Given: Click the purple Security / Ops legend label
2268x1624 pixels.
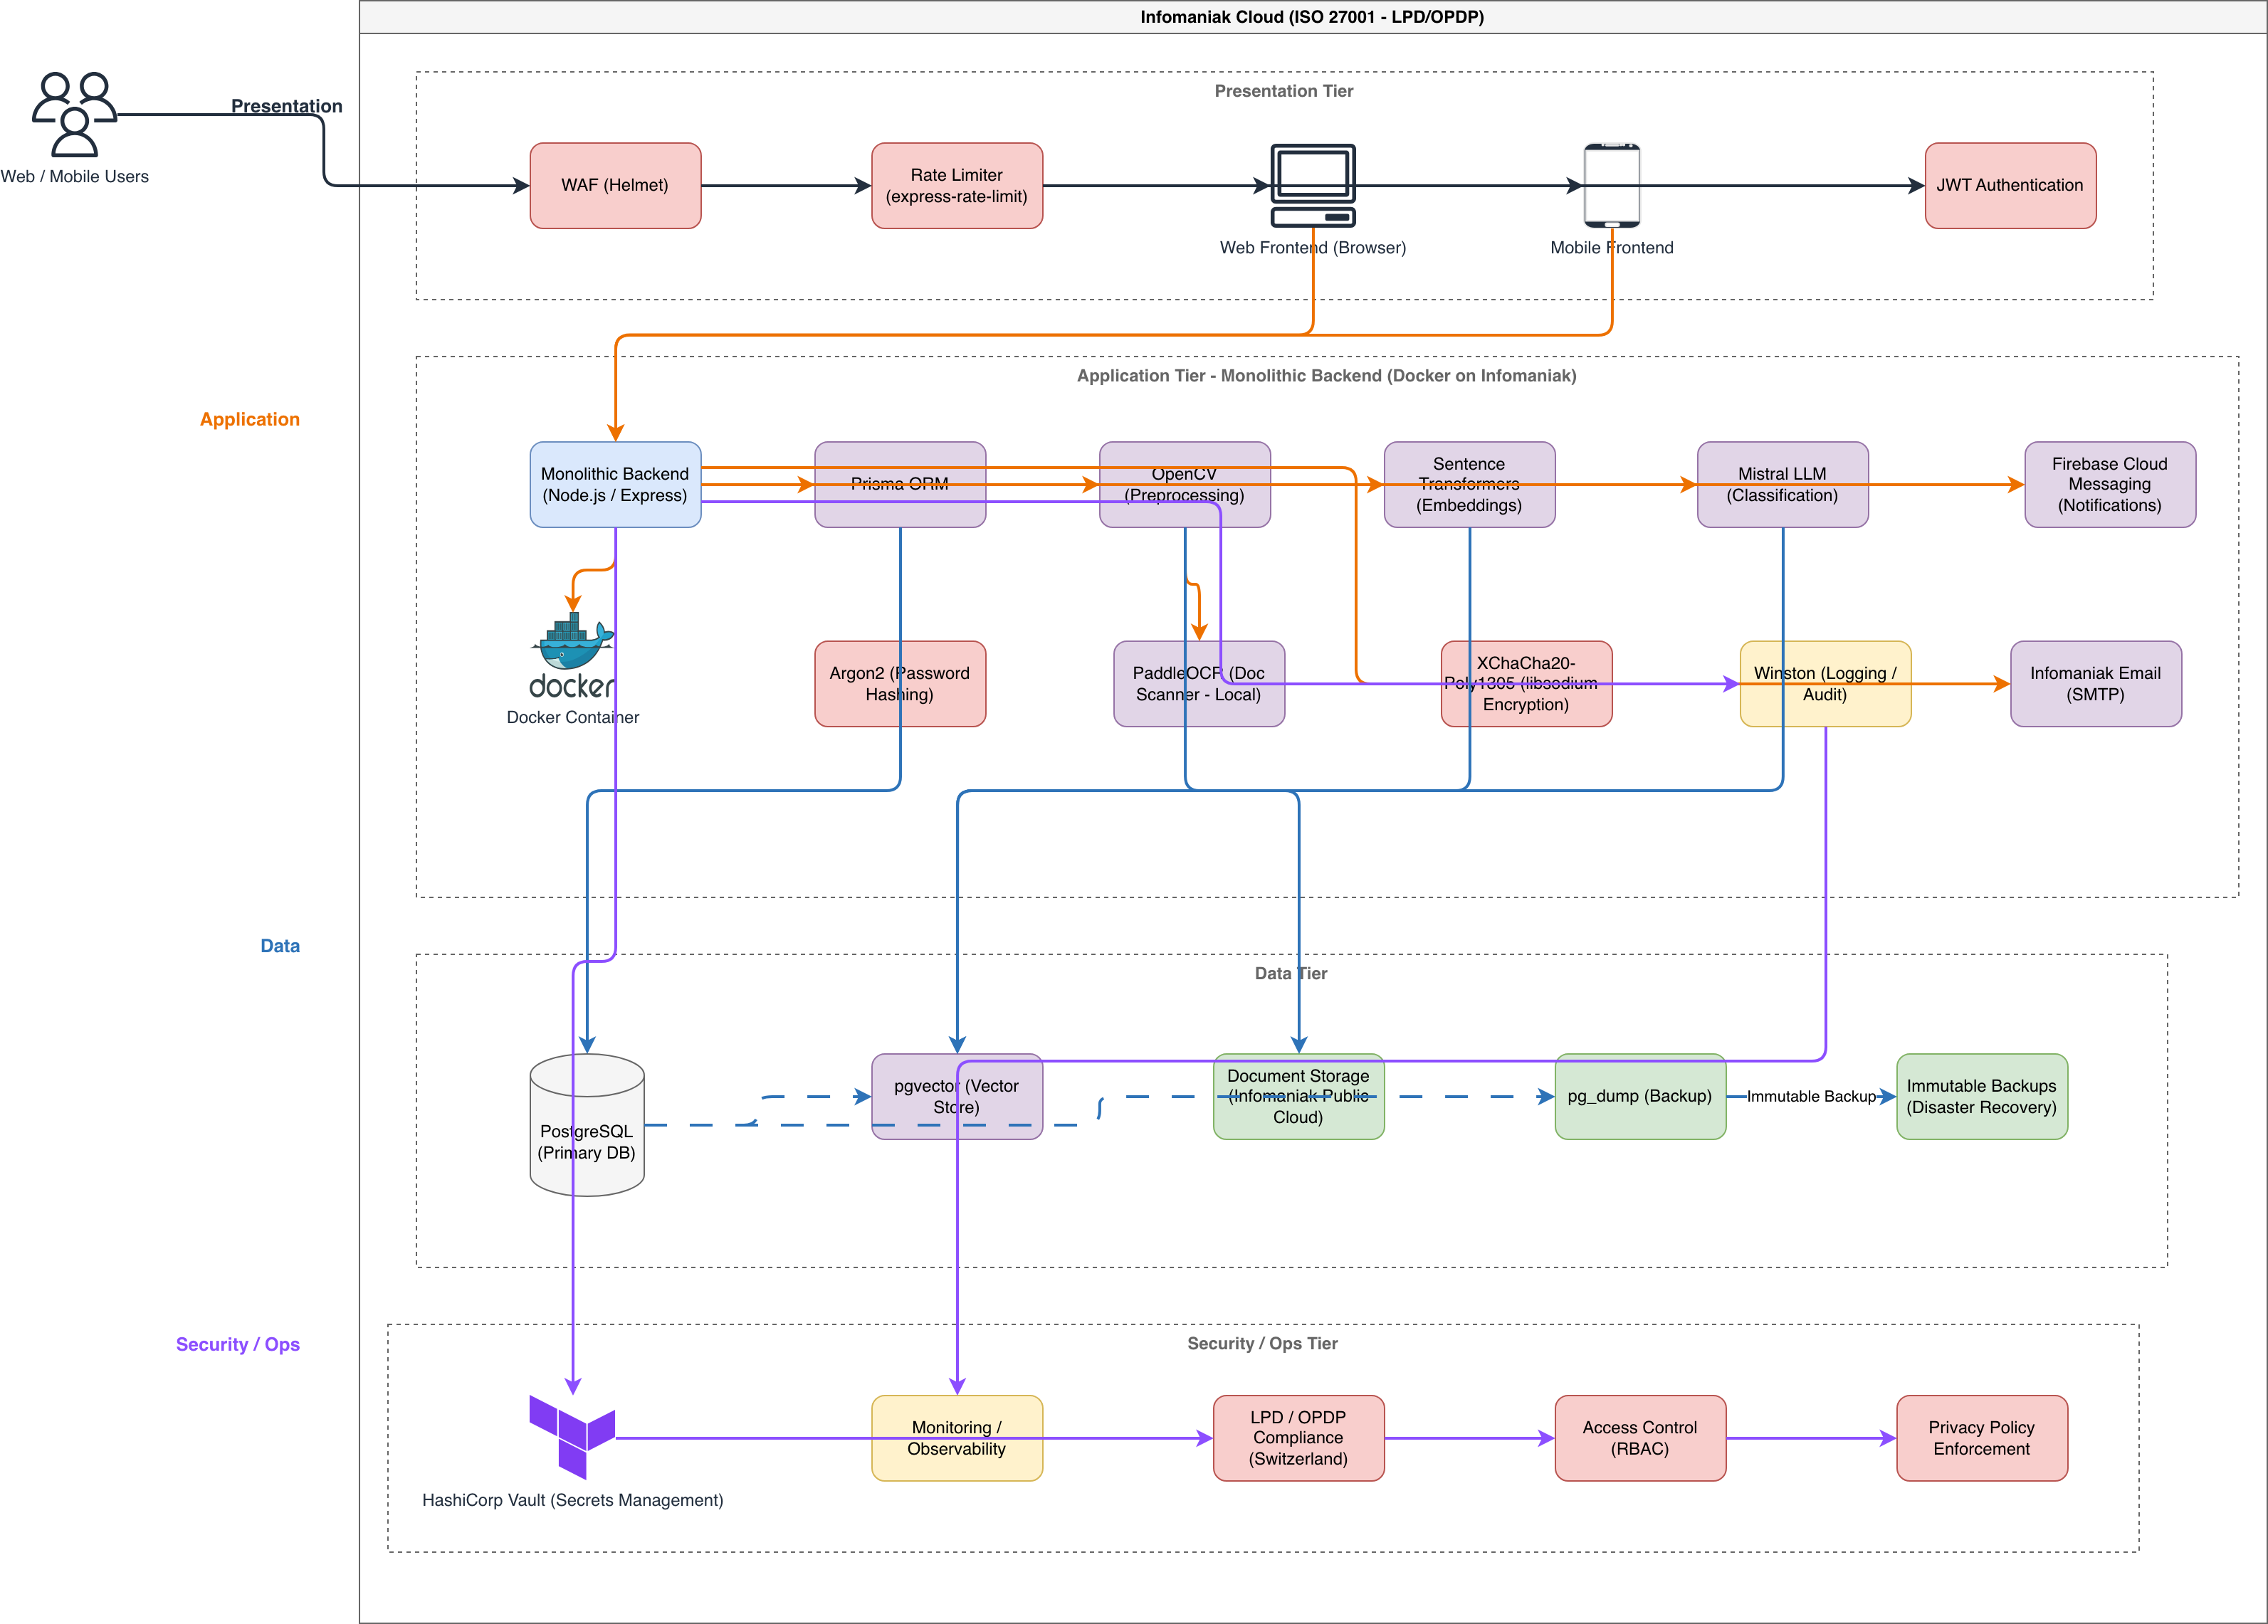Looking at the screenshot, I should [x=238, y=1344].
